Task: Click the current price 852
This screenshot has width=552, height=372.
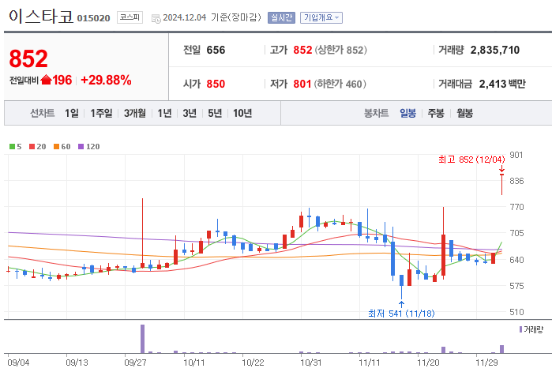Action: tap(28, 58)
